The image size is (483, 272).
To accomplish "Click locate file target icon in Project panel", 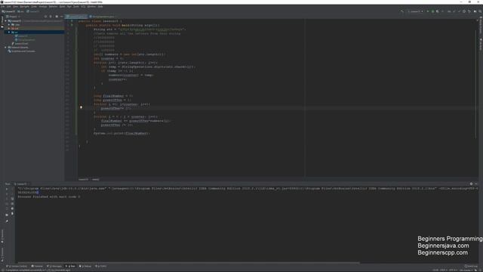I will click(x=45, y=17).
